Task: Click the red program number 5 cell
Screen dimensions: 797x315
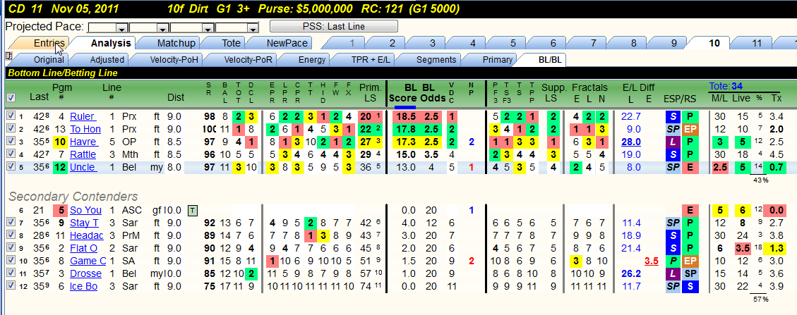Action: (x=60, y=210)
